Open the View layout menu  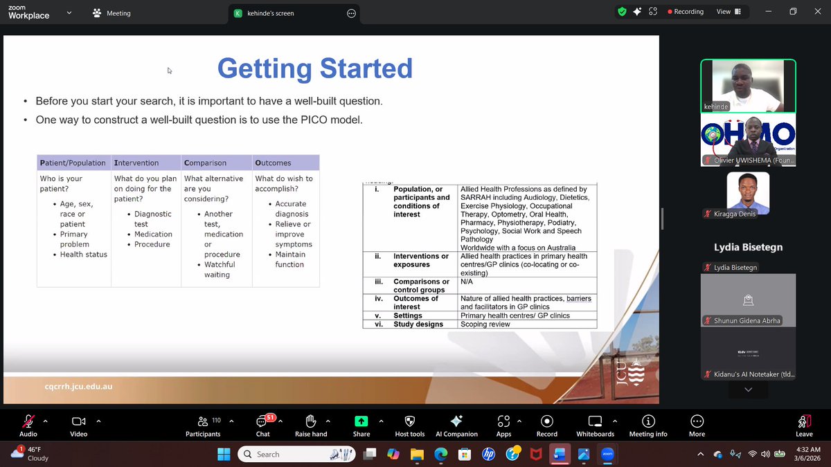[729, 12]
